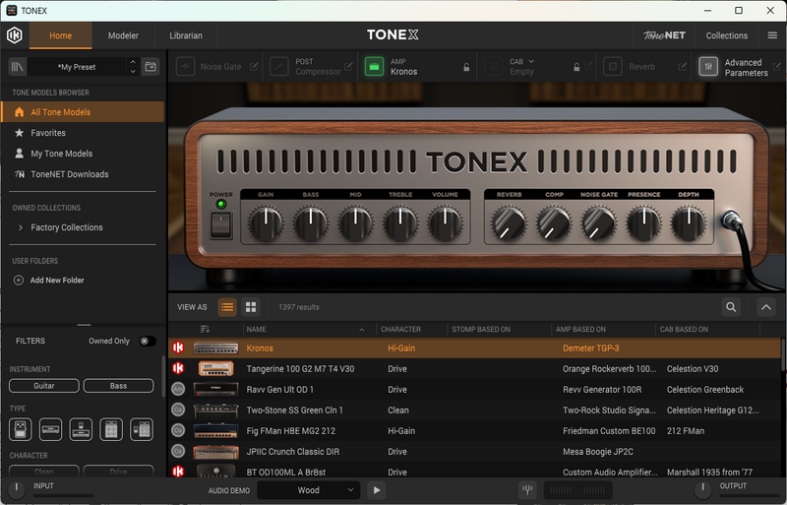This screenshot has height=505, width=787.
Task: Toggle the Owned Only switch
Action: 147,341
